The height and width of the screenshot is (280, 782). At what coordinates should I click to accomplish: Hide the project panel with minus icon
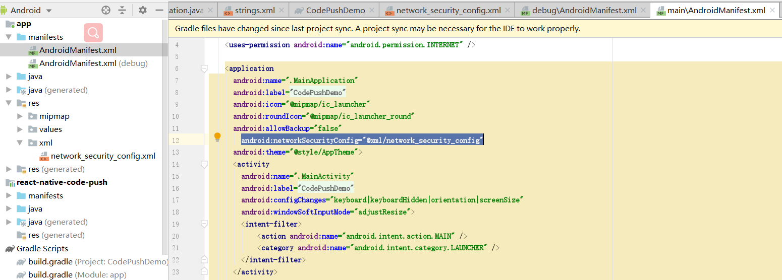point(159,10)
